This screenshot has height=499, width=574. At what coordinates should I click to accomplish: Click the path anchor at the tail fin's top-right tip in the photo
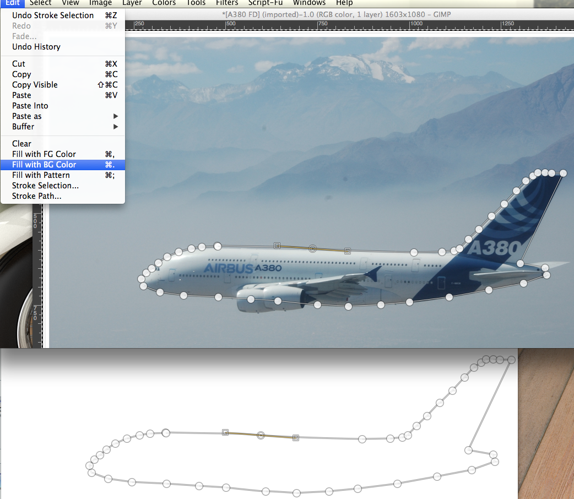pos(563,173)
